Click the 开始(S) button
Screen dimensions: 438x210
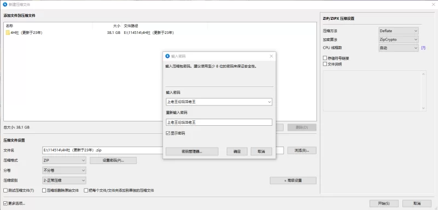coord(384,203)
